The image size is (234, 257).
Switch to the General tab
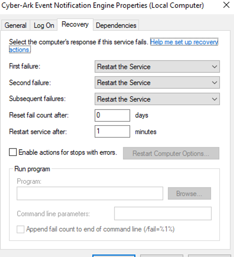click(x=15, y=25)
